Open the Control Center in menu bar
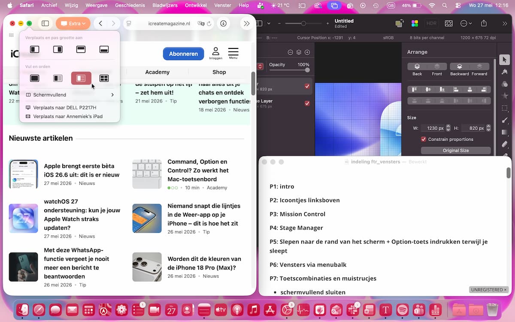515x322 pixels. click(x=458, y=5)
